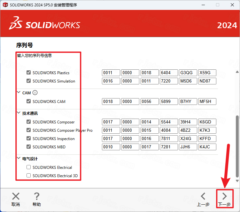The image size is (240, 212).
Task: Collapse the 电气设计 section
Action: coord(18,159)
